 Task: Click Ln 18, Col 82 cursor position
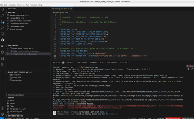(132, 118)
